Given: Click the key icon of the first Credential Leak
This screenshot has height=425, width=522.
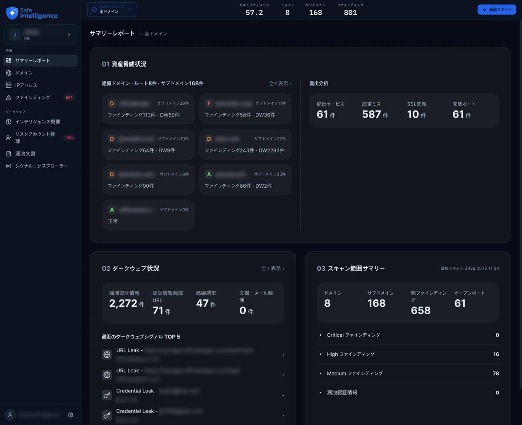Looking at the screenshot, I should point(107,395).
